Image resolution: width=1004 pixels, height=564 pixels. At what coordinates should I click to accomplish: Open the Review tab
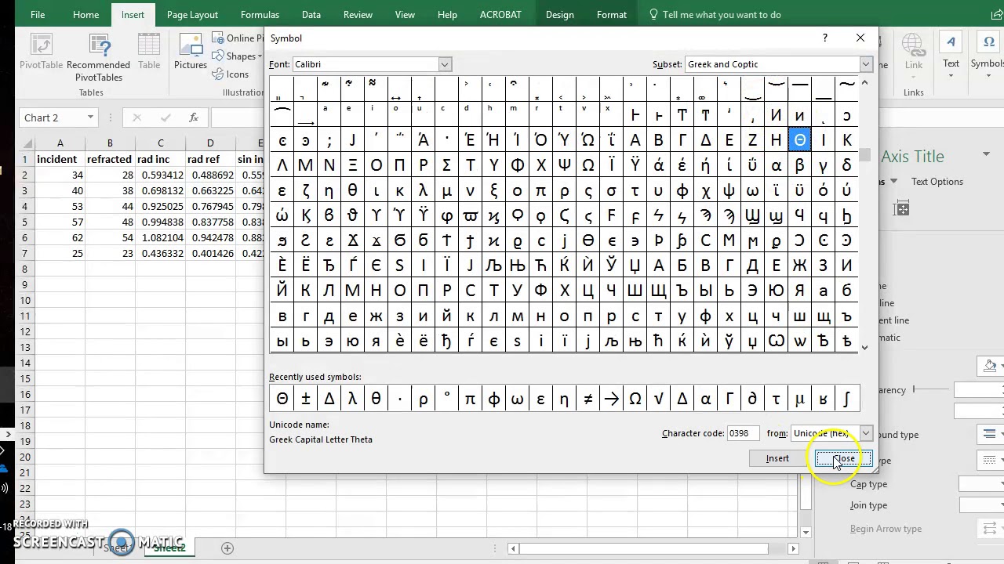[x=358, y=15]
